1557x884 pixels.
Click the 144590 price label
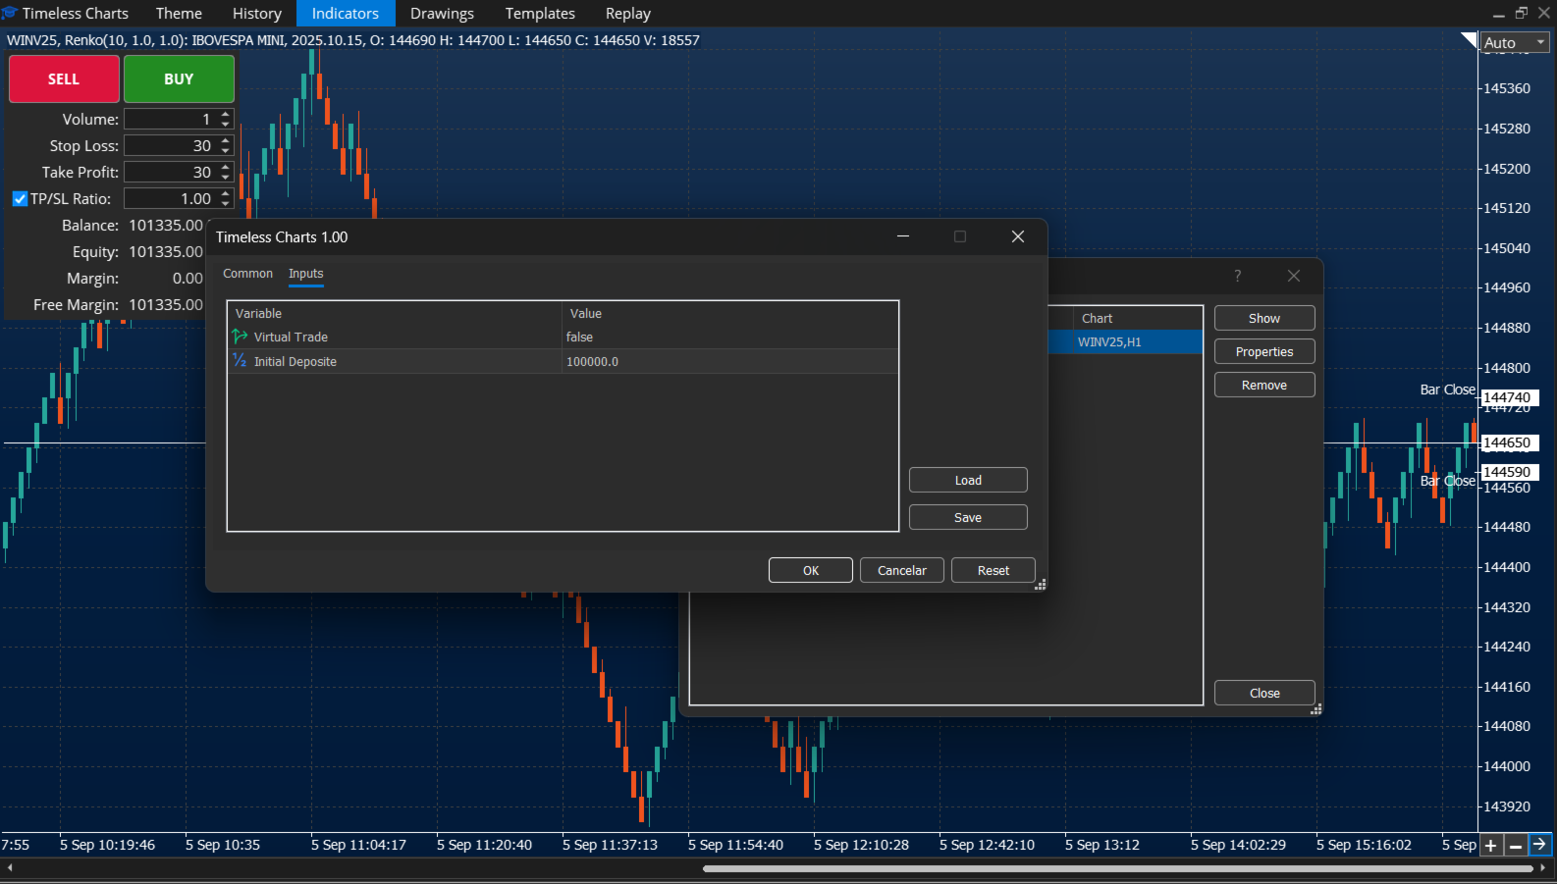pos(1509,472)
